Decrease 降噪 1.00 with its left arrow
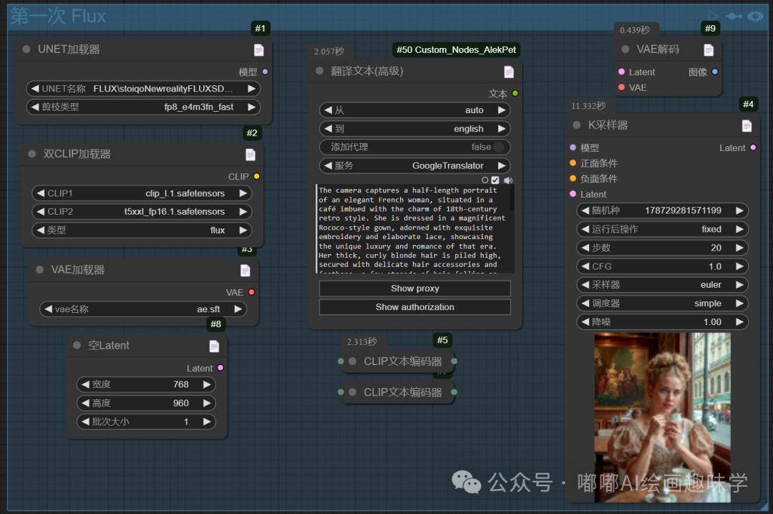The height and width of the screenshot is (514, 773). [x=585, y=322]
